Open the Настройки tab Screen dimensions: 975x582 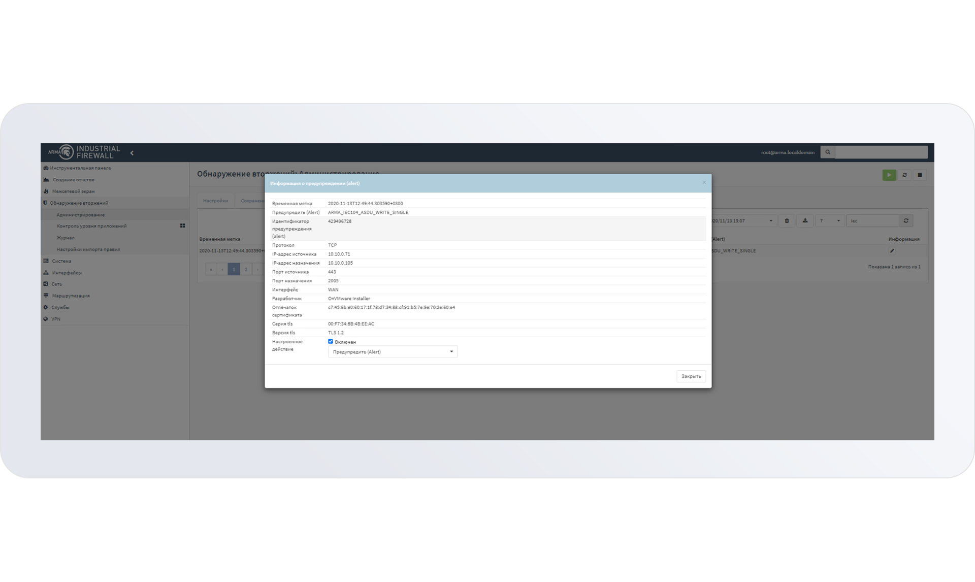pyautogui.click(x=215, y=201)
